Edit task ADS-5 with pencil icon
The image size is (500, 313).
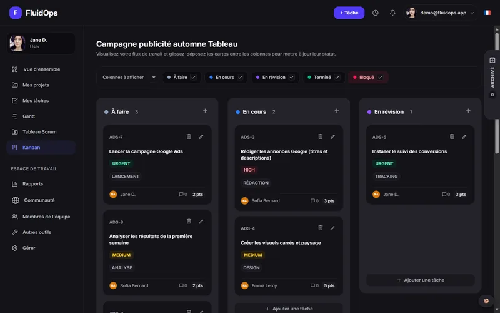point(464,136)
